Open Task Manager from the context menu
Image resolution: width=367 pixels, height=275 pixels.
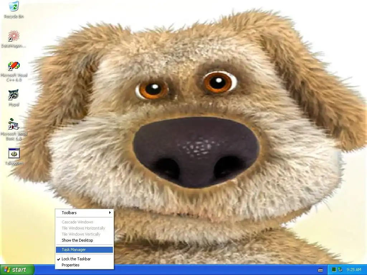[x=85, y=250]
